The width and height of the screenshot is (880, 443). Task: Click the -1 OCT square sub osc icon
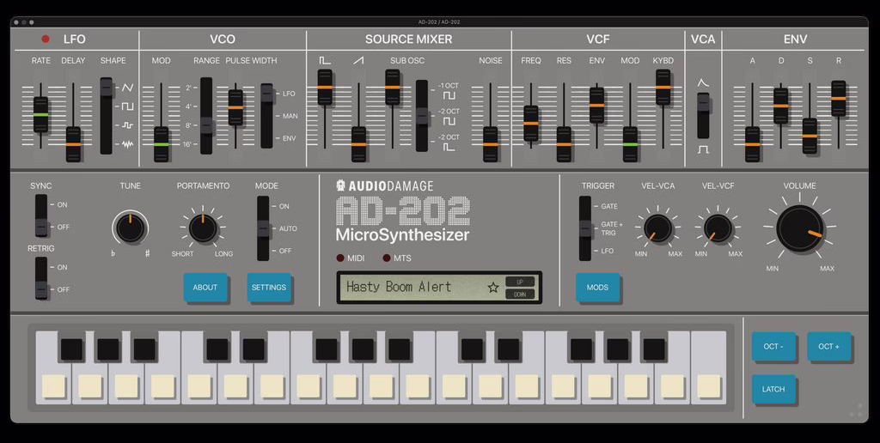click(449, 96)
